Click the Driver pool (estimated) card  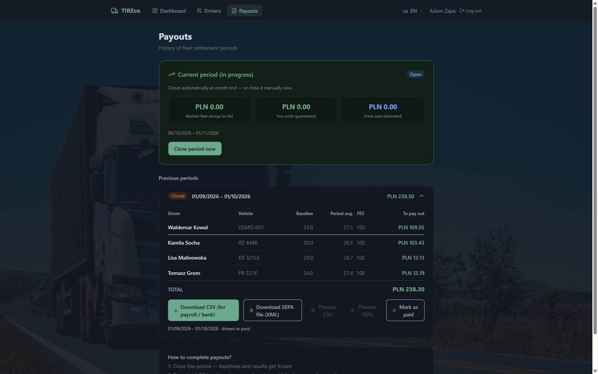coord(383,110)
